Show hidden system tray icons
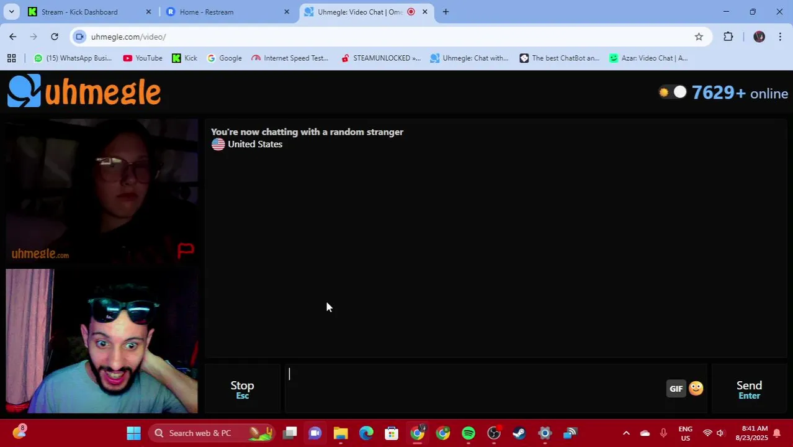This screenshot has height=447, width=793. coord(626,433)
